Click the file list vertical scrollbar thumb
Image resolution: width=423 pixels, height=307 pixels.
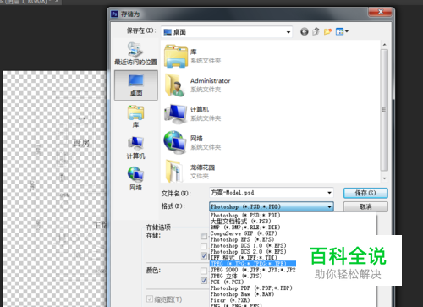[x=384, y=110]
